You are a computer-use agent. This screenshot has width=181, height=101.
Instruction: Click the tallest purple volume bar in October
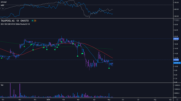10,90
